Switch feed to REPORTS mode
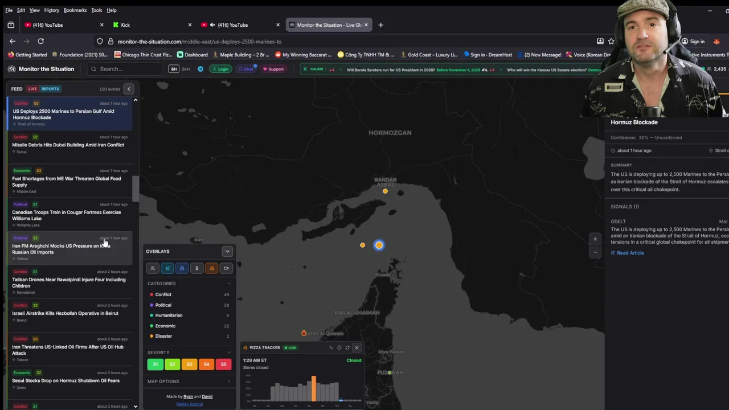 point(50,89)
